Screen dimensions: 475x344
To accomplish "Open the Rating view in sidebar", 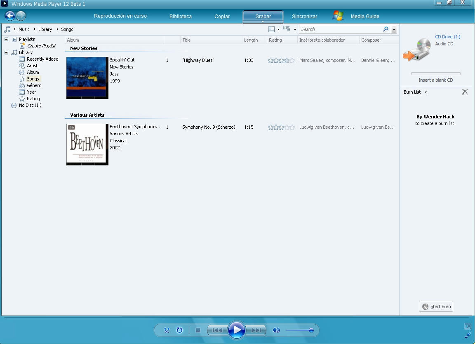I will pyautogui.click(x=33, y=99).
